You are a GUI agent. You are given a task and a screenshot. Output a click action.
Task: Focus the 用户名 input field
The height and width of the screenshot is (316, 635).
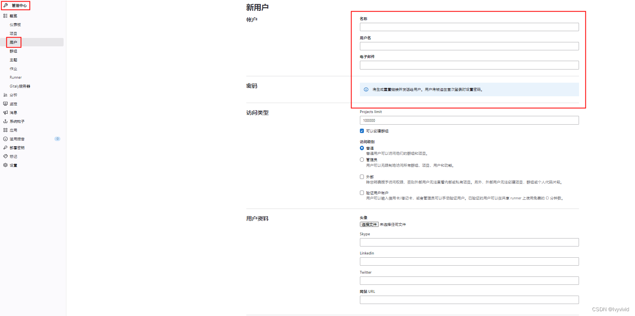point(469,46)
